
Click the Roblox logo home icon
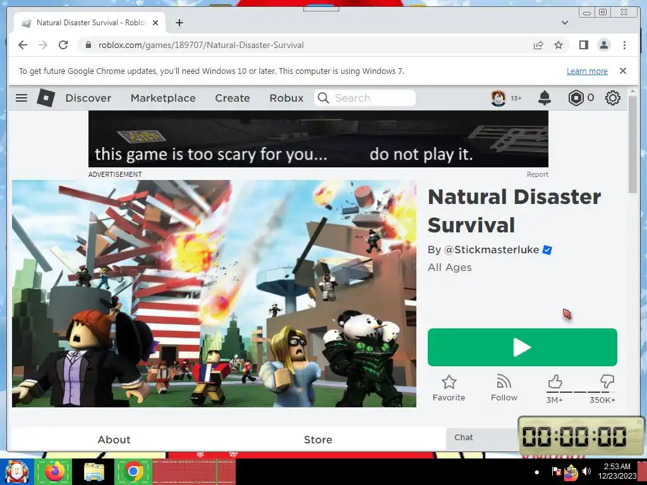click(x=45, y=98)
